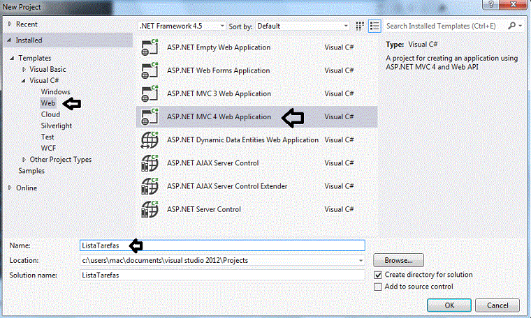Viewport: 531px width, 318px height.
Task: Expand the Recent section
Action: (x=10, y=24)
